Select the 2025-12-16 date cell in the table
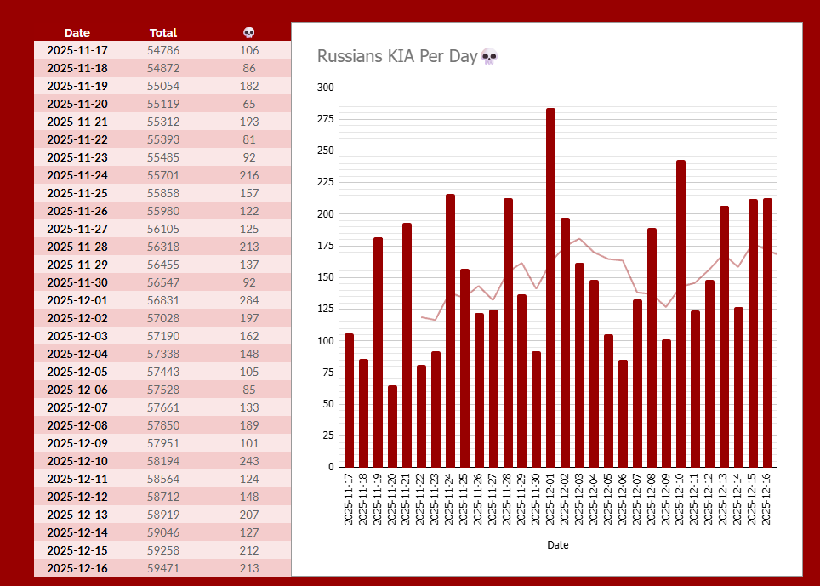820x586 pixels. (77, 568)
